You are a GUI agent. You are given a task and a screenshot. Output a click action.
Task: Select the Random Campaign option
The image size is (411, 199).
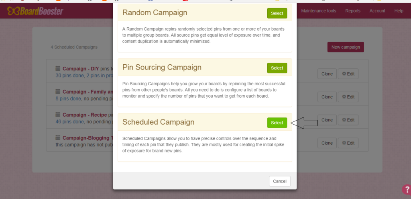(277, 13)
